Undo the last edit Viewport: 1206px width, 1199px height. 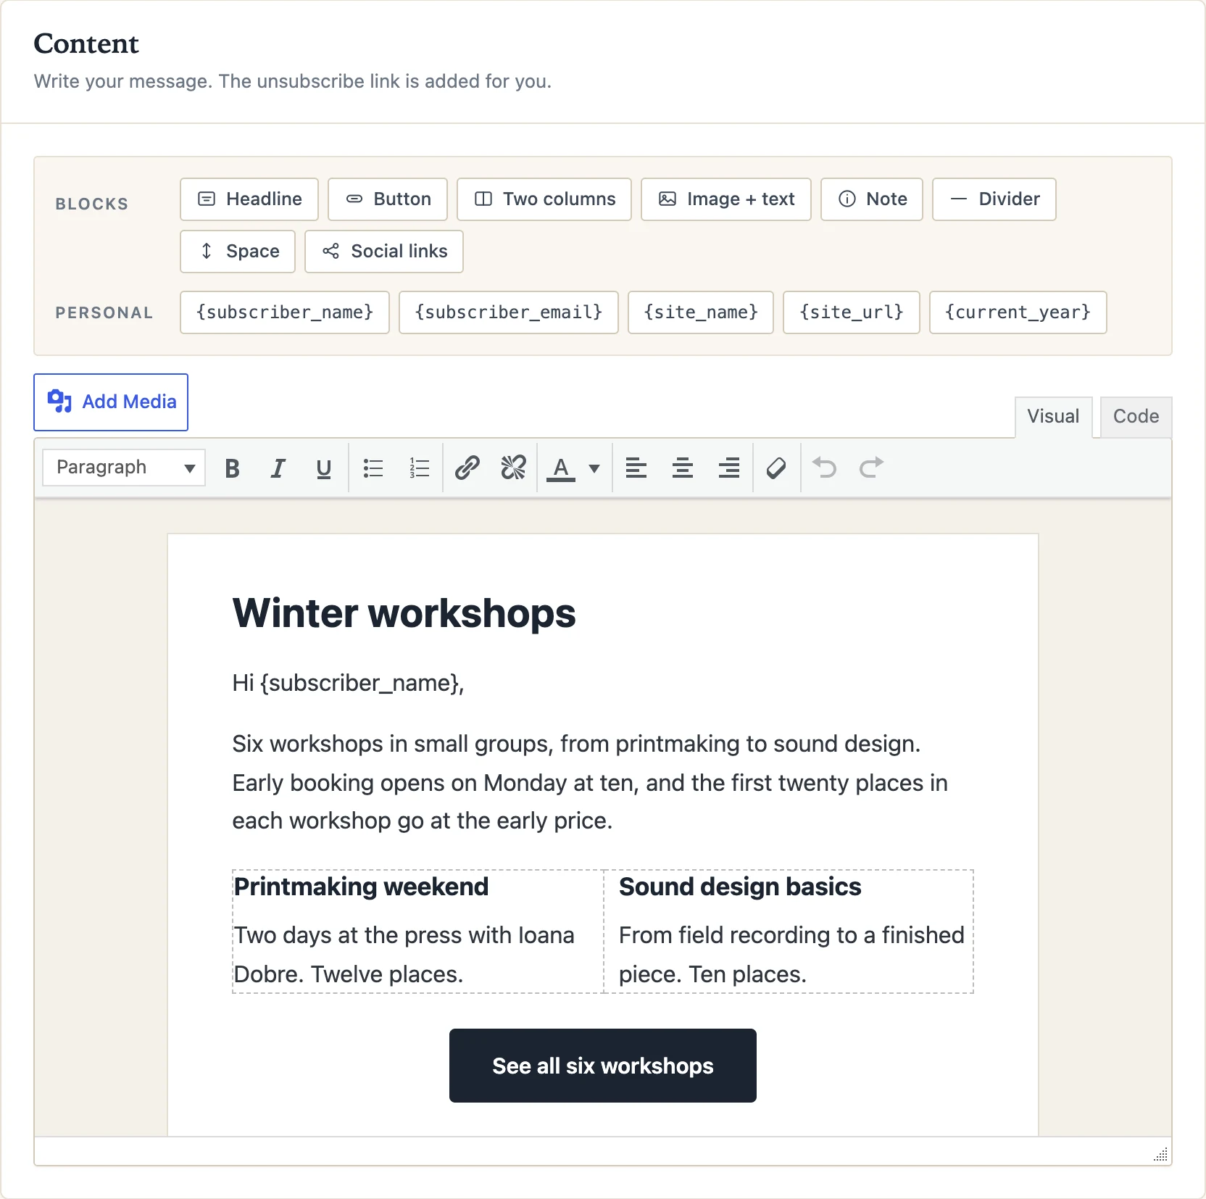point(825,468)
